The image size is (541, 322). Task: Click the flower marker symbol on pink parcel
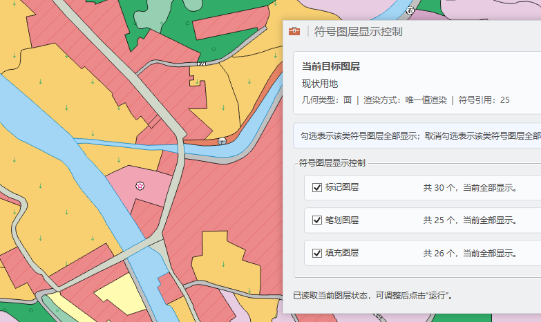[x=140, y=185]
